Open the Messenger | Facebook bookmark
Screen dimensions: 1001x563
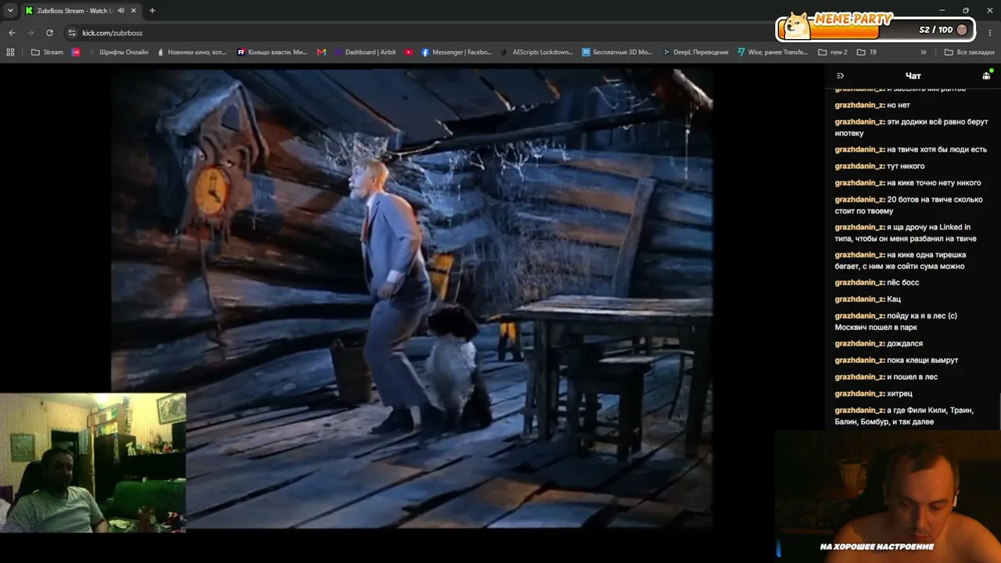tap(457, 52)
